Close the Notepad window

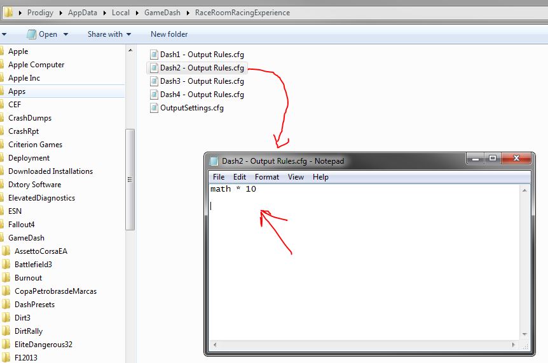point(517,159)
